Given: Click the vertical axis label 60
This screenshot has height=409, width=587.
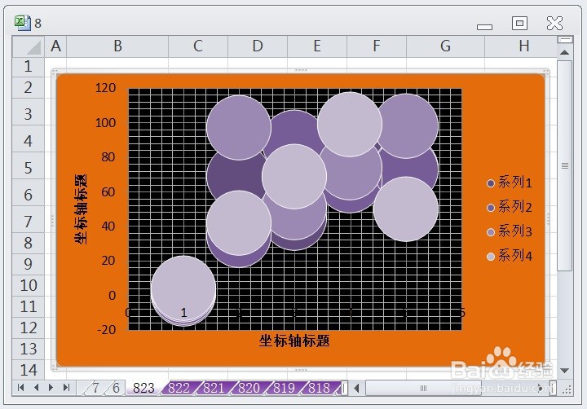Looking at the screenshot, I should click(x=108, y=192).
